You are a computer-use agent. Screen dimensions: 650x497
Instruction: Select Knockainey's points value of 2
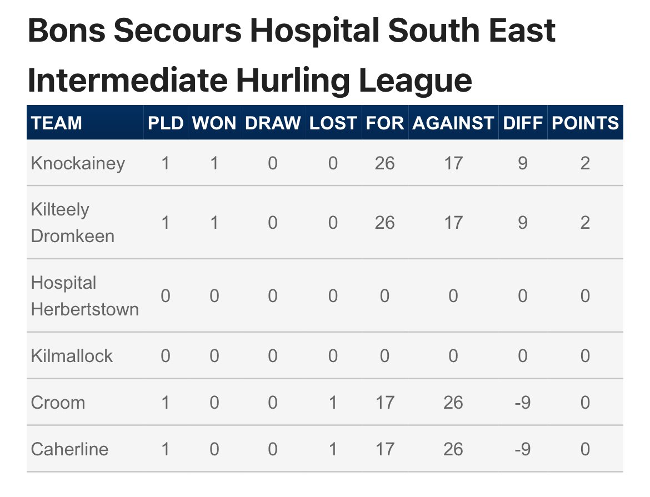coord(585,163)
